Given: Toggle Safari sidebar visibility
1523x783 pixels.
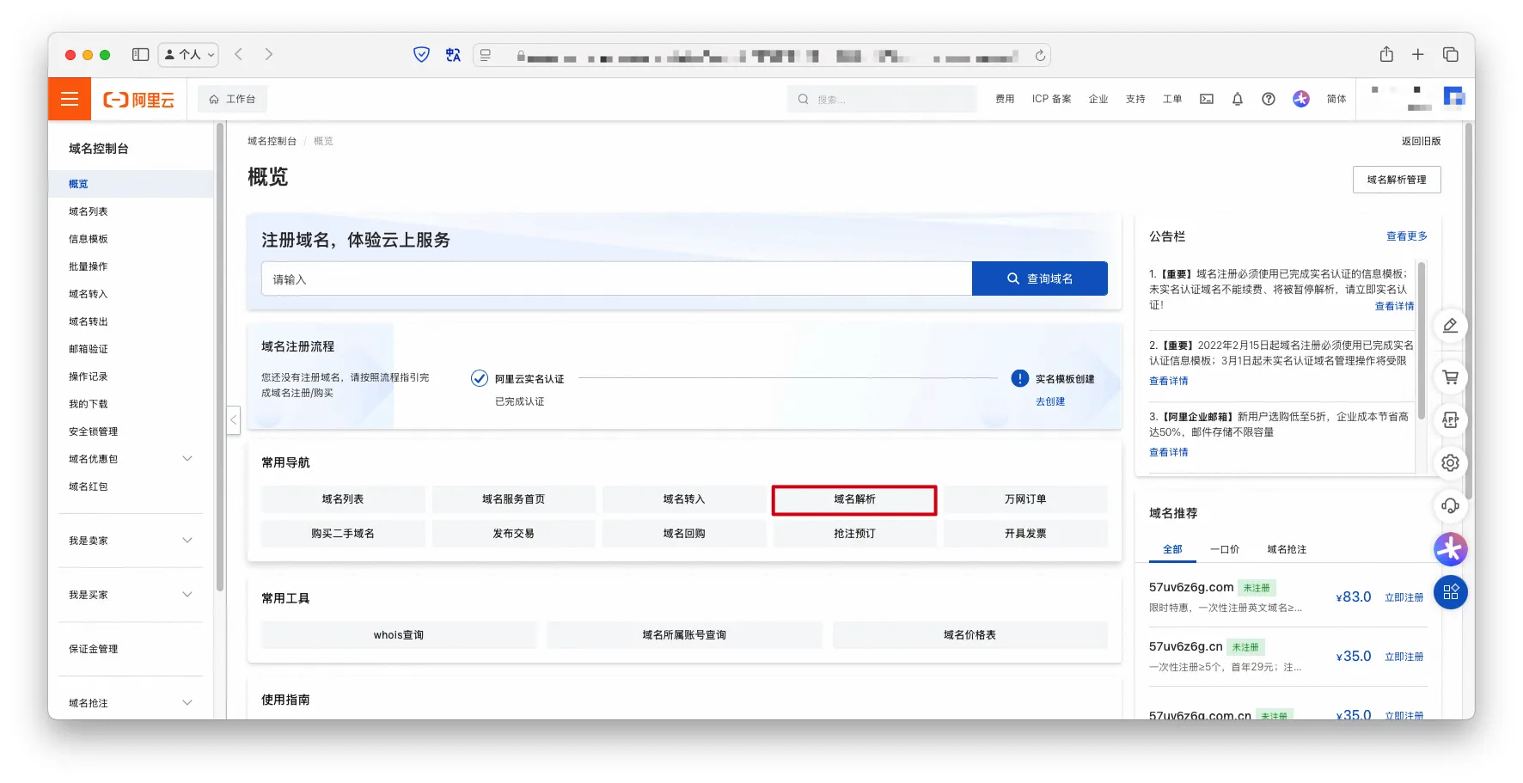Looking at the screenshot, I should click(140, 55).
